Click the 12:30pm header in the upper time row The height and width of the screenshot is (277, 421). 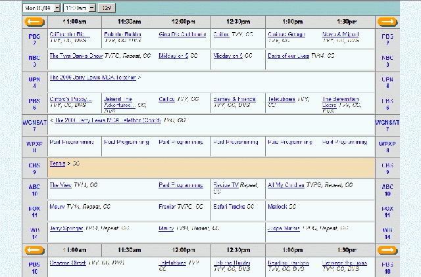(x=238, y=22)
